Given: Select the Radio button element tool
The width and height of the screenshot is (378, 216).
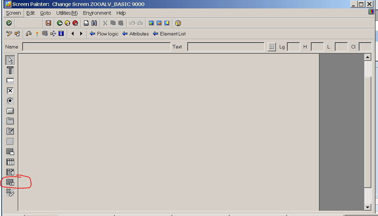Looking at the screenshot, I should pyautogui.click(x=10, y=100).
